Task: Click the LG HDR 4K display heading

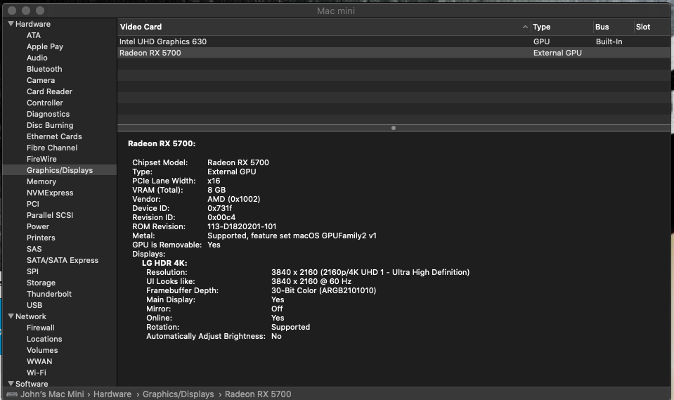Action: pyautogui.click(x=164, y=263)
